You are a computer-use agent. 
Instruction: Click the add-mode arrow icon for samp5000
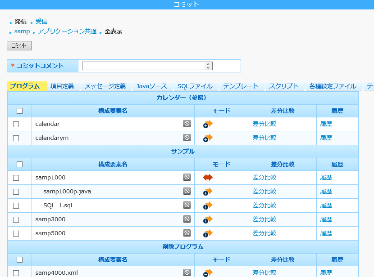pos(208,233)
